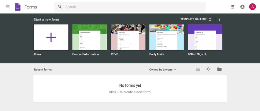Open the Owned by anyone dropdown

pyautogui.click(x=162, y=70)
